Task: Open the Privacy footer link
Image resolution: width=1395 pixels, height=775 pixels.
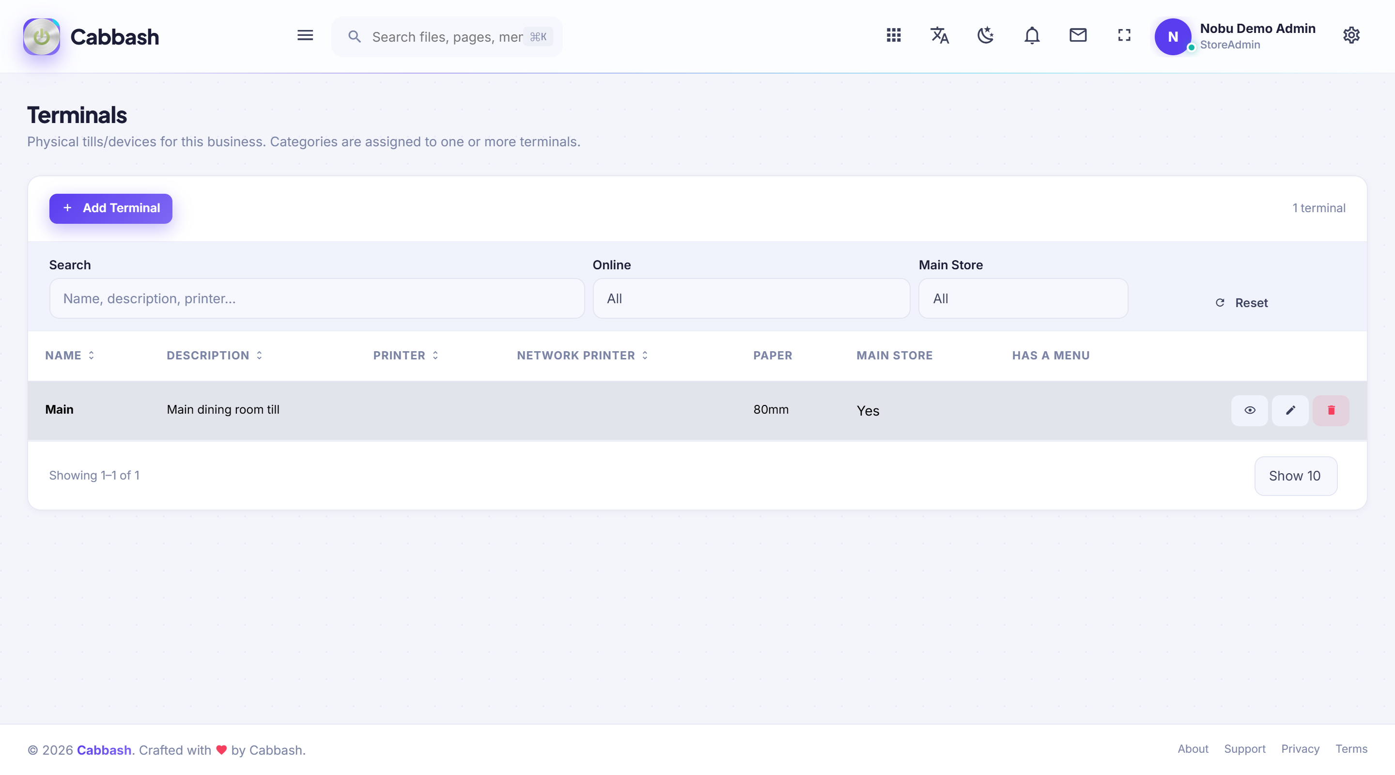Action: [x=1300, y=748]
